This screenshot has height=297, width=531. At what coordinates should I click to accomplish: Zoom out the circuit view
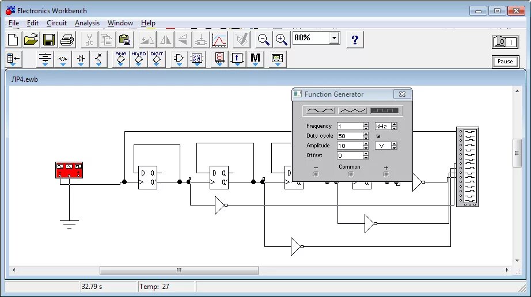point(263,40)
